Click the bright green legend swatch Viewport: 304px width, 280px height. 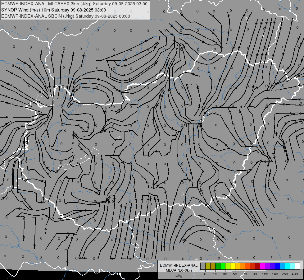click(223, 266)
